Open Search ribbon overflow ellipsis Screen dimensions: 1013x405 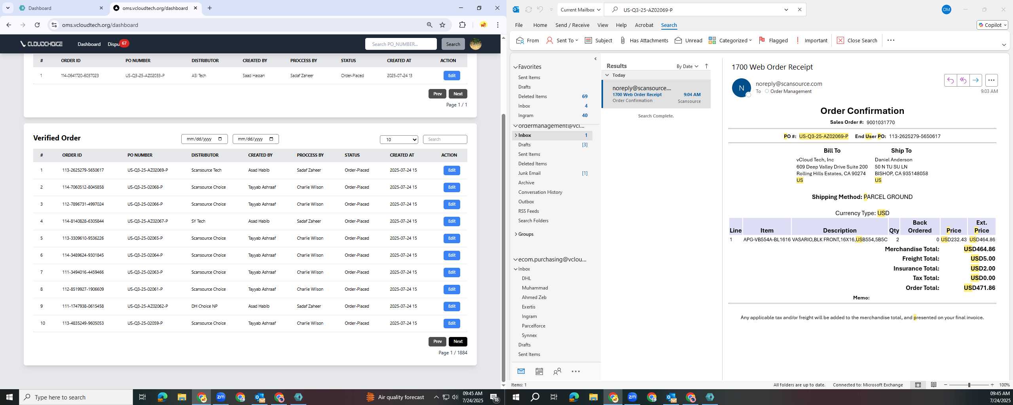[891, 40]
